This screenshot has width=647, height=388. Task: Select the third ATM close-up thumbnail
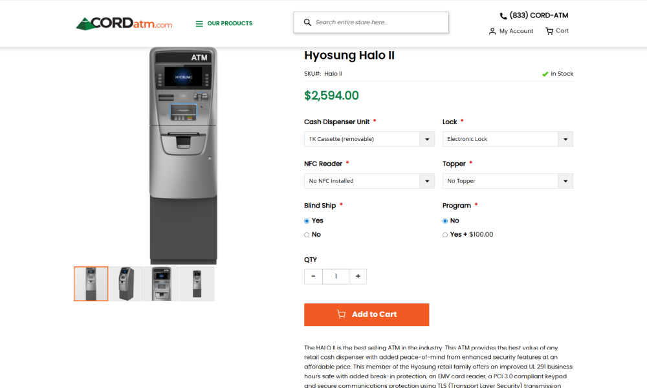tap(162, 284)
